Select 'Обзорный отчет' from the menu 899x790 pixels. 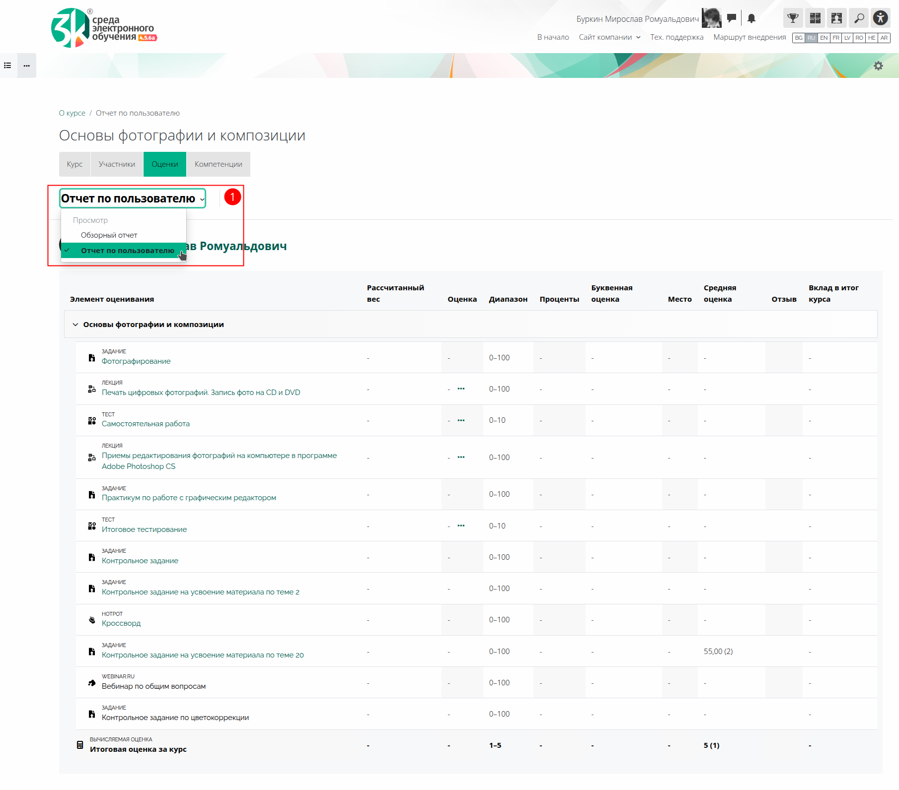[x=109, y=235]
